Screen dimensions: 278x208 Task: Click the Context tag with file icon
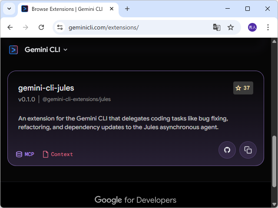pos(58,154)
